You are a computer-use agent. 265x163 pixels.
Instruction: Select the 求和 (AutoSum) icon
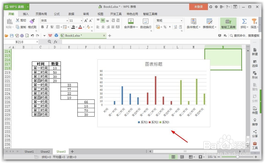tap(244, 23)
